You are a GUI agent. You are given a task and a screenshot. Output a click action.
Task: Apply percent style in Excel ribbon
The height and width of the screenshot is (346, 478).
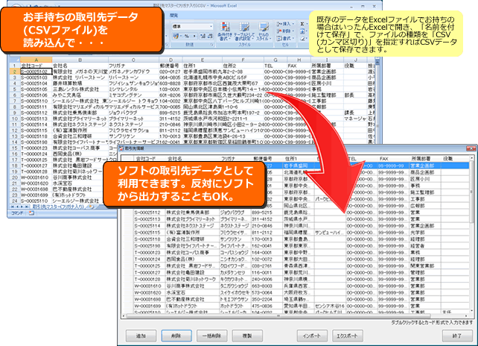coord(187,36)
